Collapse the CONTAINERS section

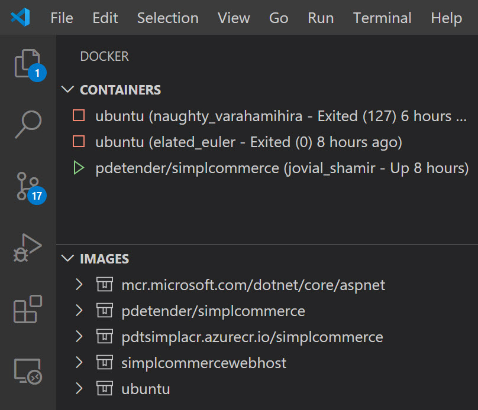(69, 89)
